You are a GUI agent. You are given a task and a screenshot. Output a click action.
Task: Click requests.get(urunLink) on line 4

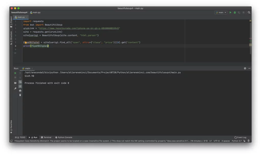tap(47, 32)
